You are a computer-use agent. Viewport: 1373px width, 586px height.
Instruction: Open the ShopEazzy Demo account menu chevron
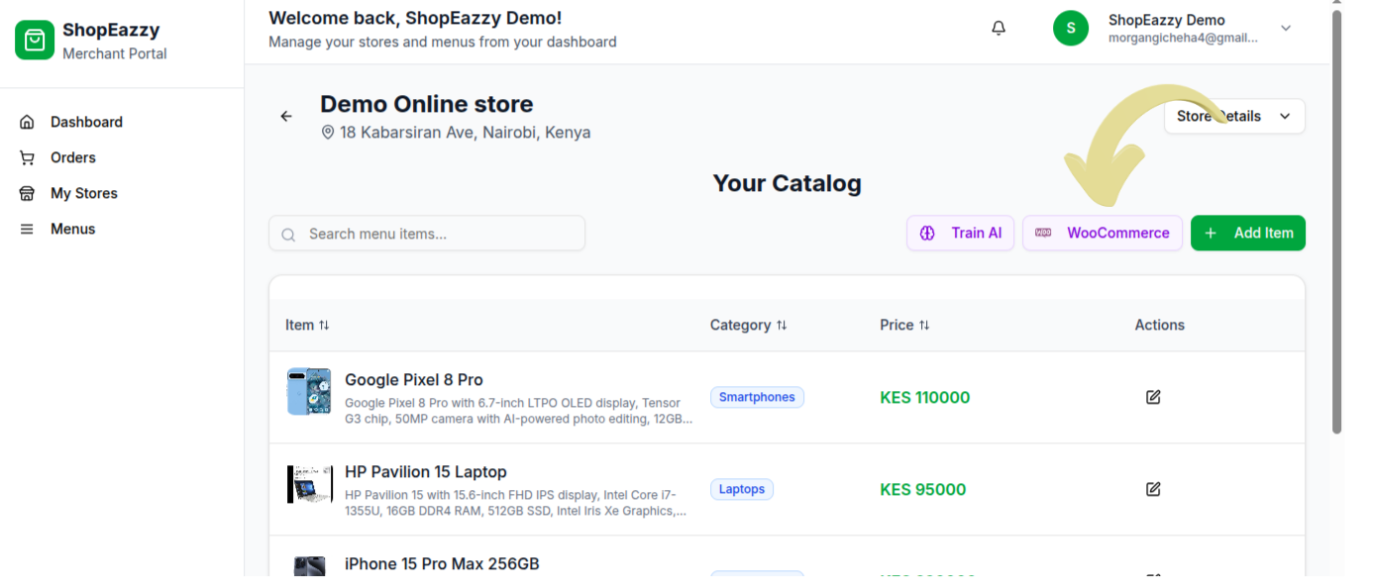point(1286,29)
